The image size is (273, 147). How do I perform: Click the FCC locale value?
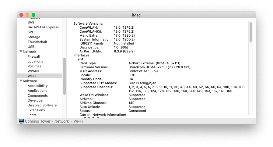(132, 75)
